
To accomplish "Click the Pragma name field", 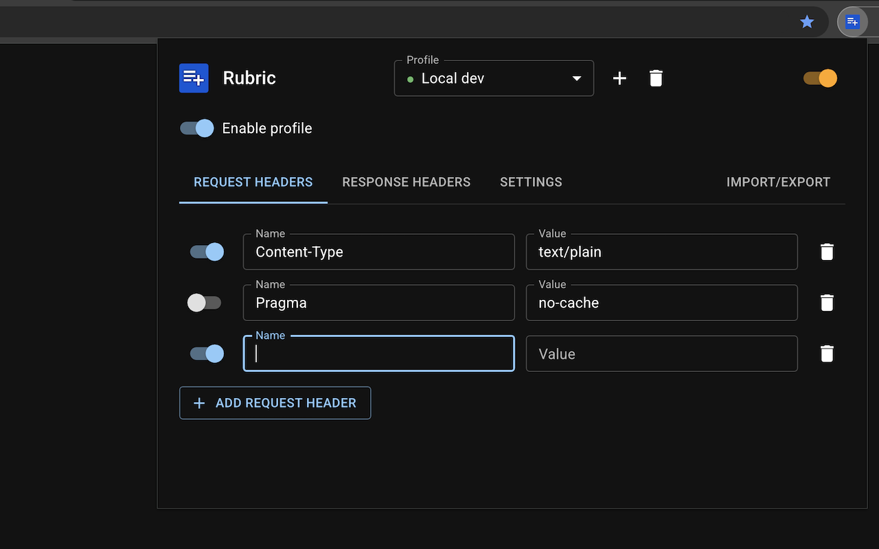I will (x=378, y=303).
